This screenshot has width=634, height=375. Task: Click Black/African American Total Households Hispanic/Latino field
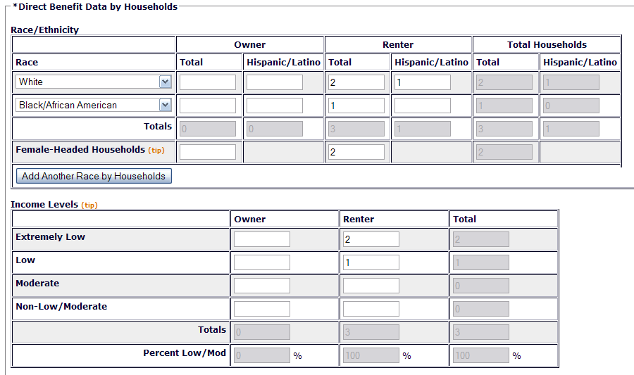(x=571, y=106)
